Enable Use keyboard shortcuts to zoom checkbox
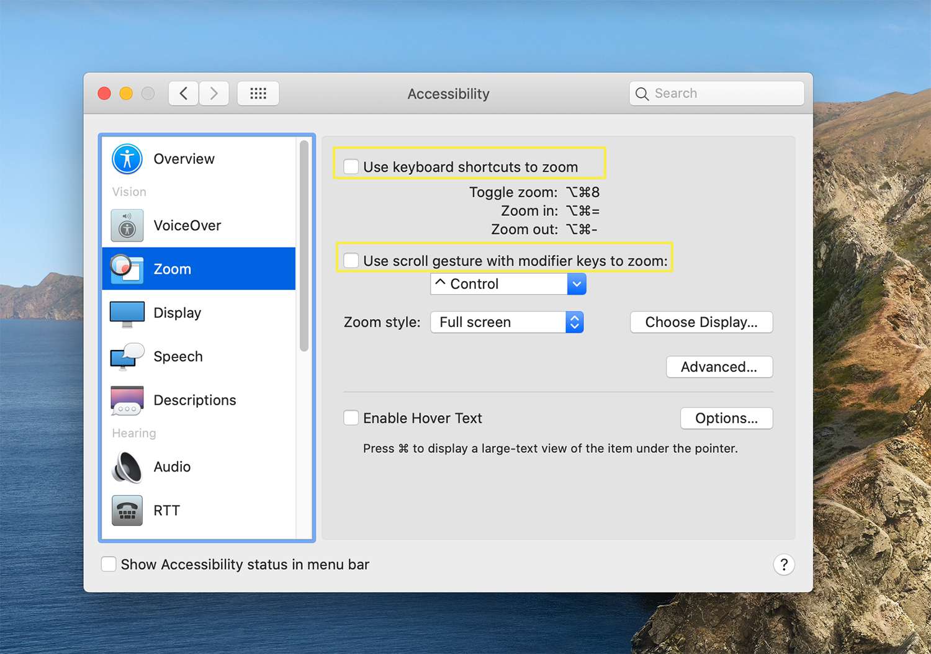931x654 pixels. point(351,167)
